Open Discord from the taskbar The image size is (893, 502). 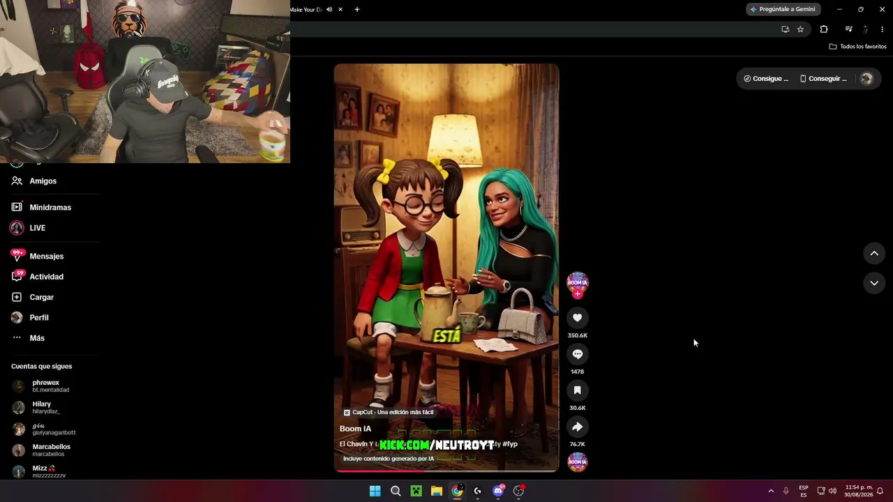(498, 491)
